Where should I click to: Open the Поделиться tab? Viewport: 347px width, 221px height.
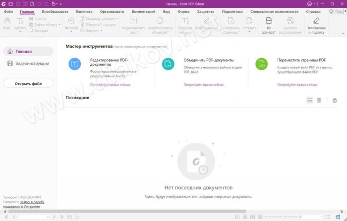pos(232,11)
